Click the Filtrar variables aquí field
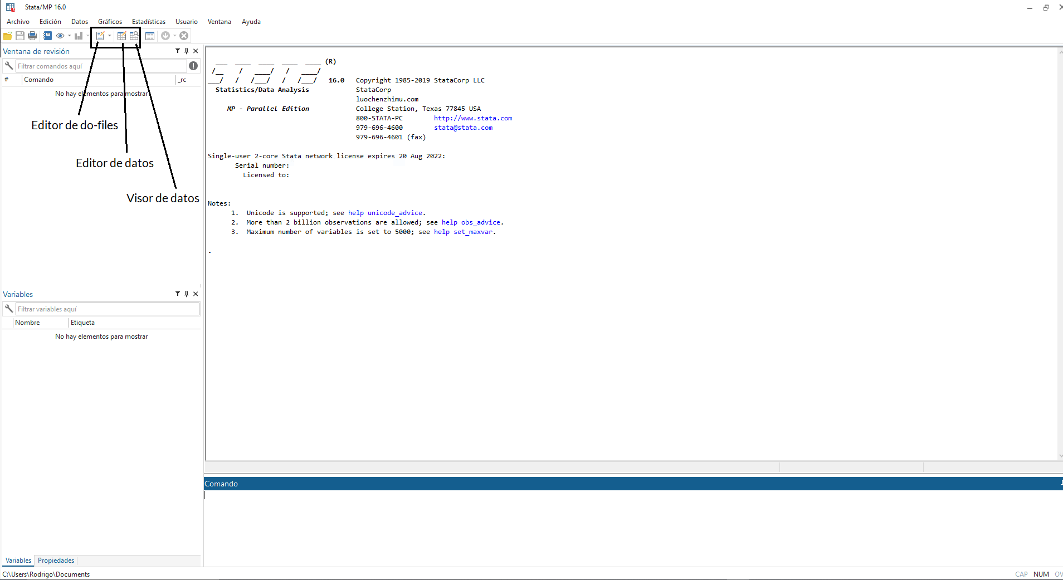 point(107,309)
